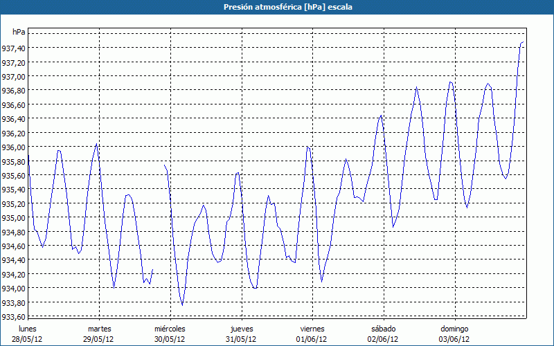Select the "miércoles" day label

click(x=170, y=328)
